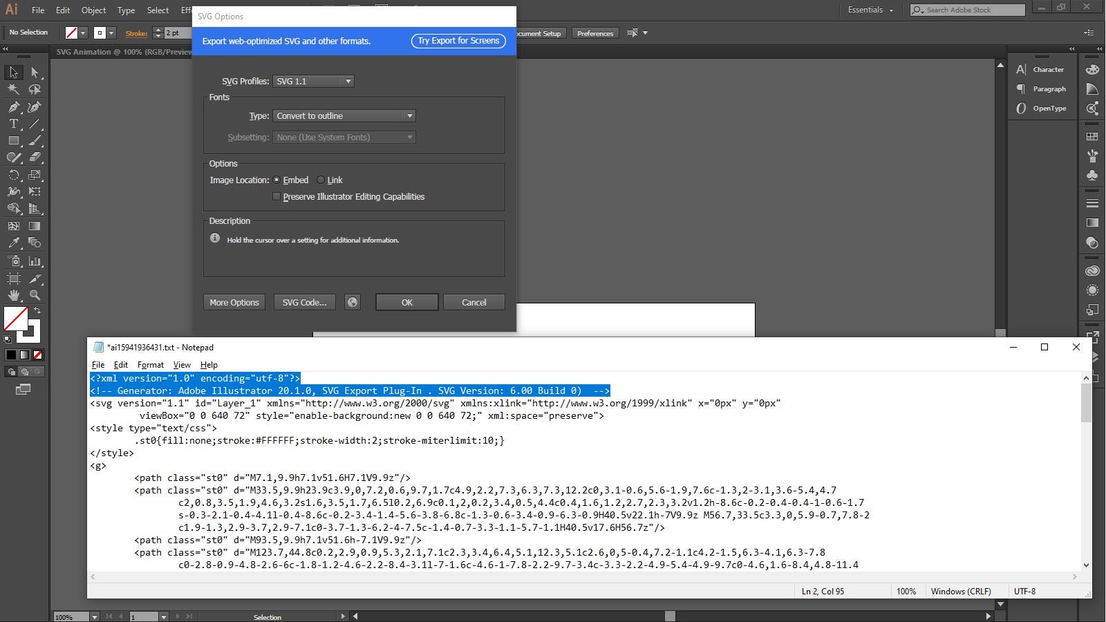Image resolution: width=1106 pixels, height=622 pixels.
Task: Choose the Line Segment tool
Action: pos(35,124)
